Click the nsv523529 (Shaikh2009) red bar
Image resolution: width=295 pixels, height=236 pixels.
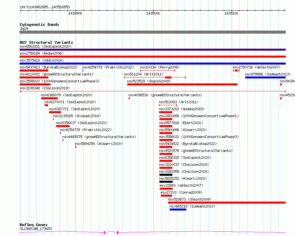[182, 84]
